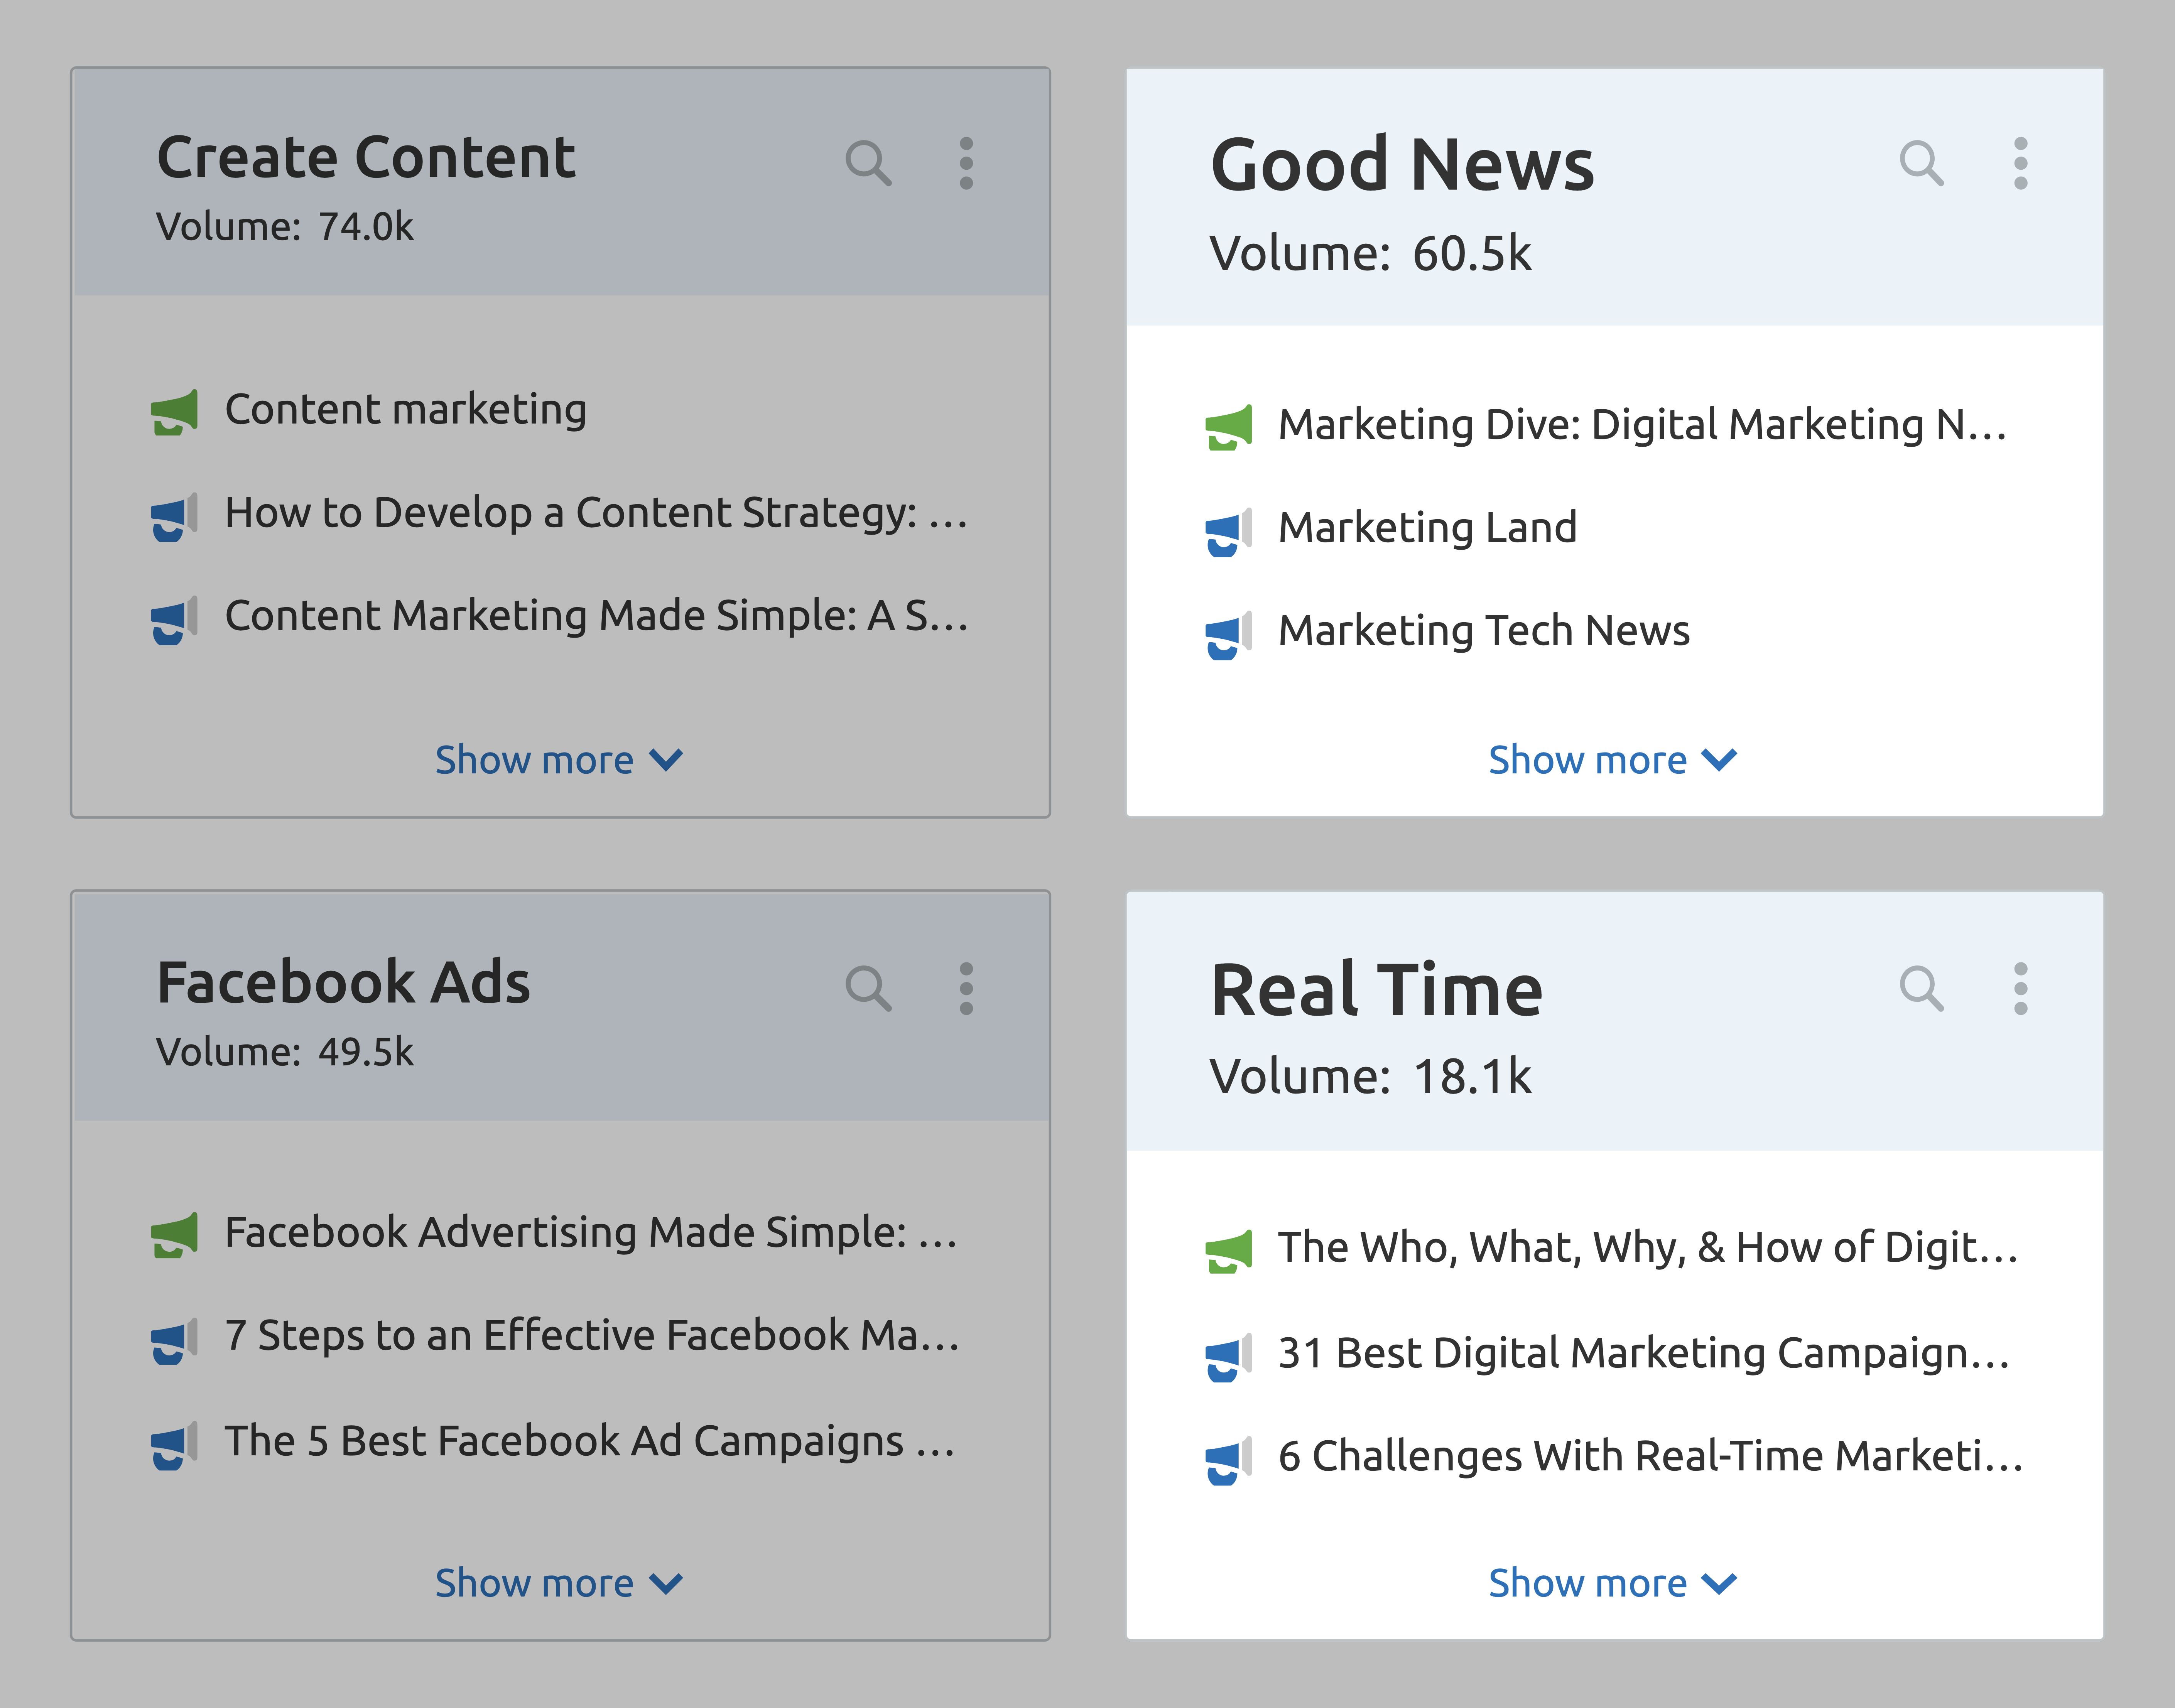Expand Show more in Create Content card
The width and height of the screenshot is (2175, 1708).
point(559,760)
